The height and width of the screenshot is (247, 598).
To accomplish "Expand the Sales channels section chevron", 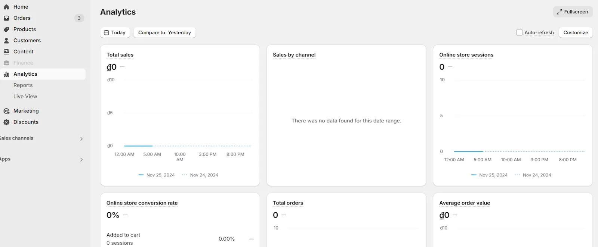I will tap(81, 139).
